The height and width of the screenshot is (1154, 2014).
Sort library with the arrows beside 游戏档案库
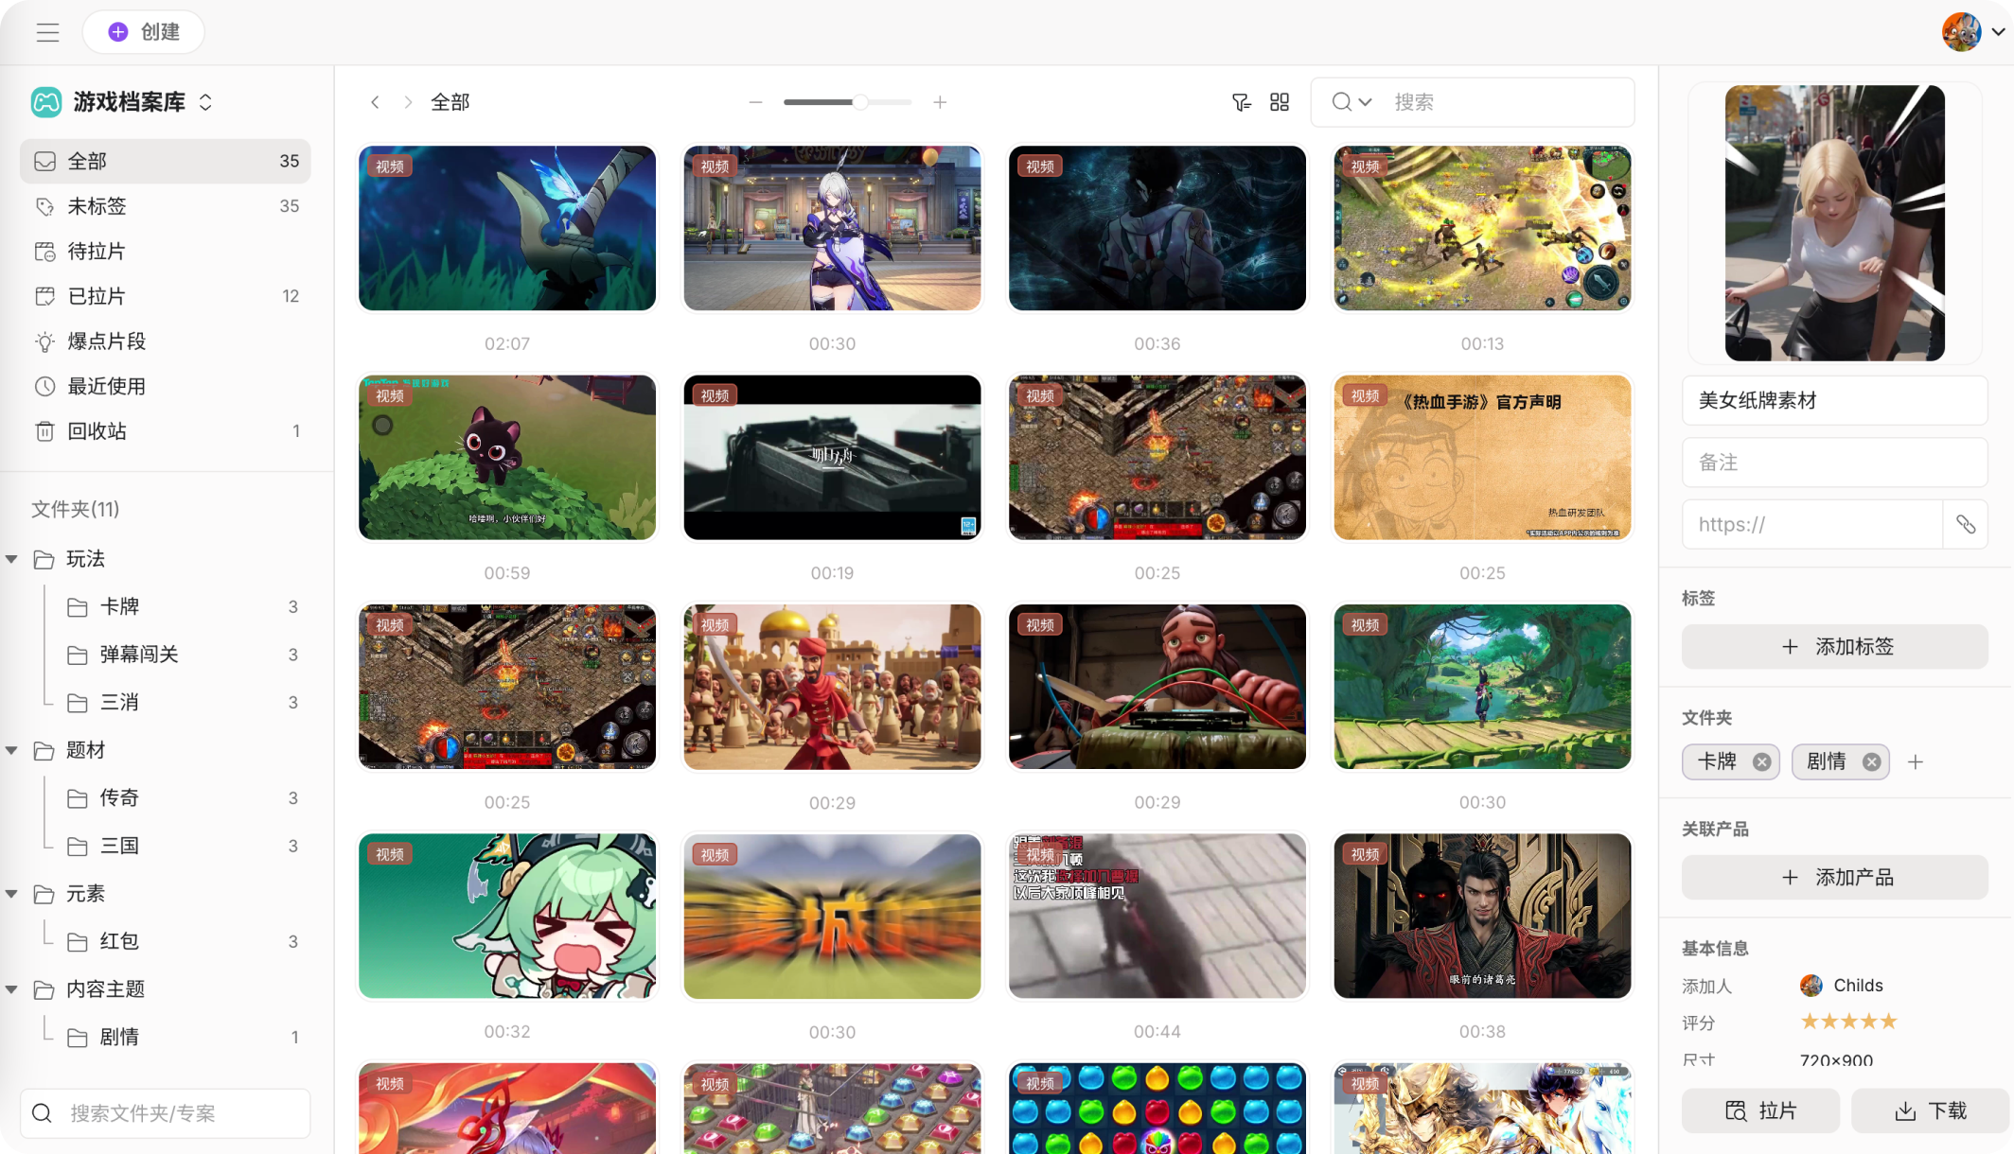pos(206,102)
